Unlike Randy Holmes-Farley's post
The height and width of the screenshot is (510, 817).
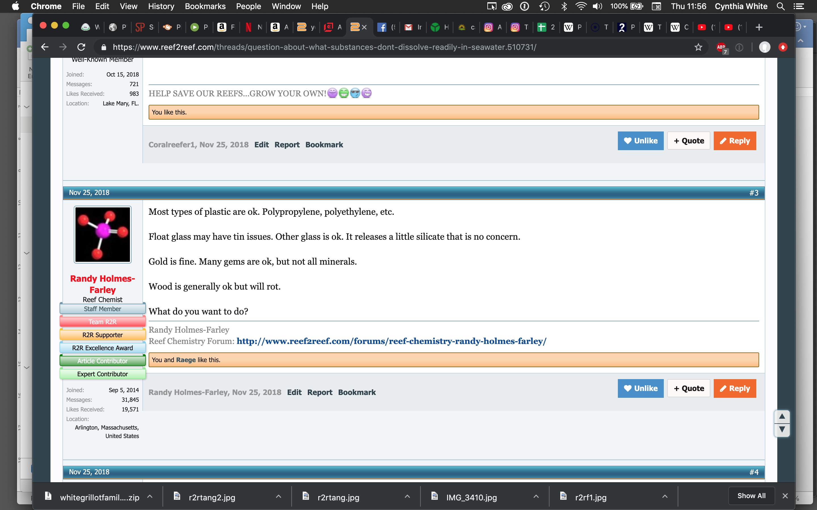(641, 388)
